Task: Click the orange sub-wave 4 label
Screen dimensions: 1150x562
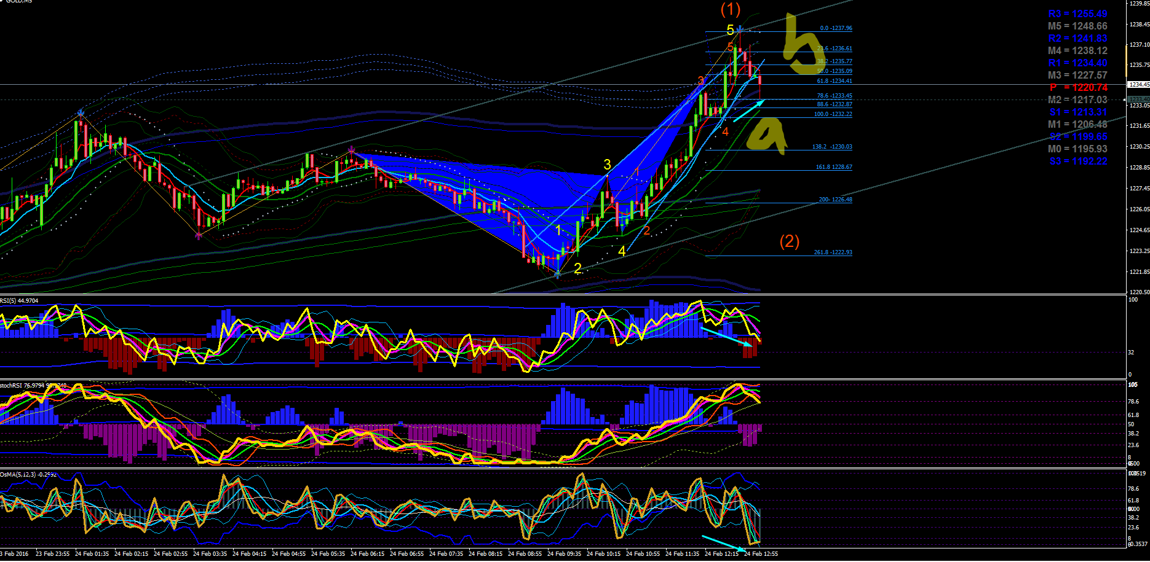Action: 726,131
